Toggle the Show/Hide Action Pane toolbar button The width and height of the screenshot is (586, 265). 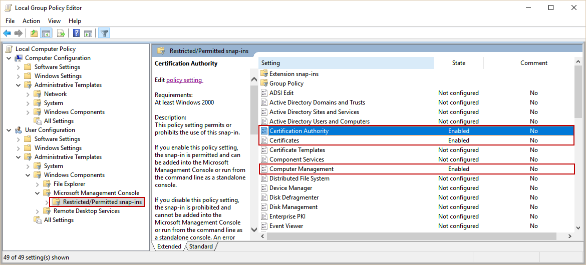(88, 33)
